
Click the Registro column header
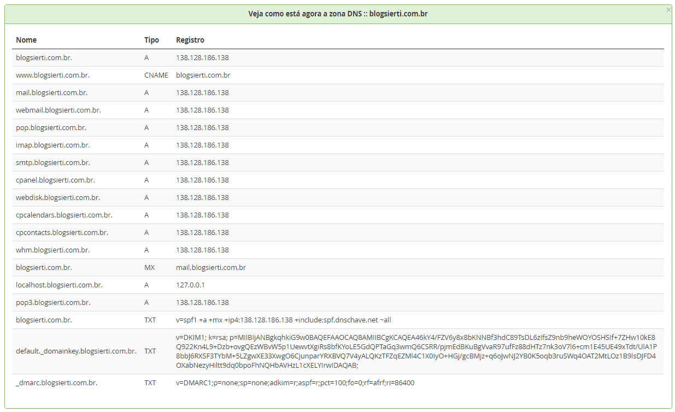click(190, 40)
